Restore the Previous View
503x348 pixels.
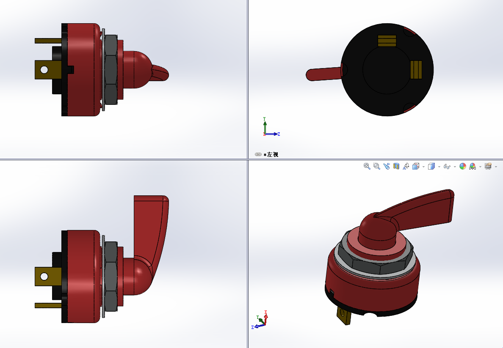click(386, 166)
